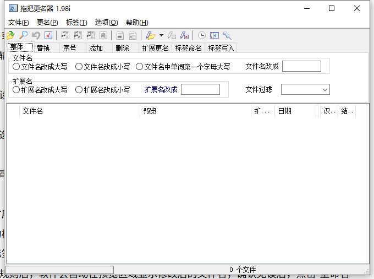
Task: Switch to the 扩展更名 tab
Action: pos(155,48)
